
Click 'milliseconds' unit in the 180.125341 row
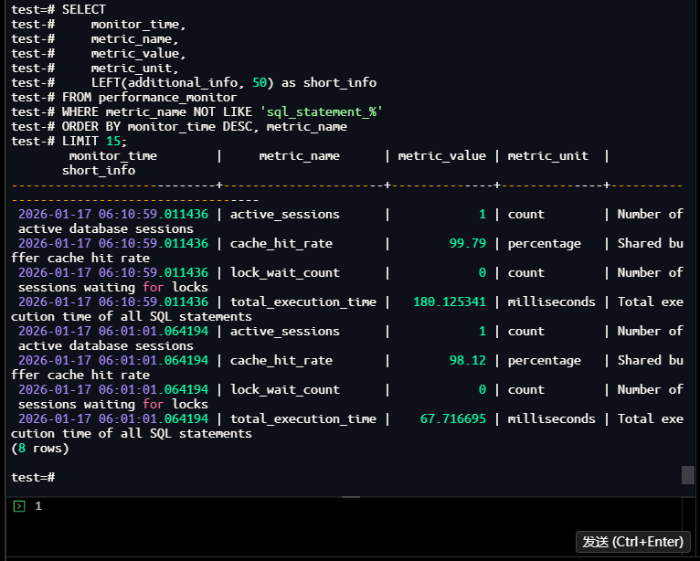551,302
